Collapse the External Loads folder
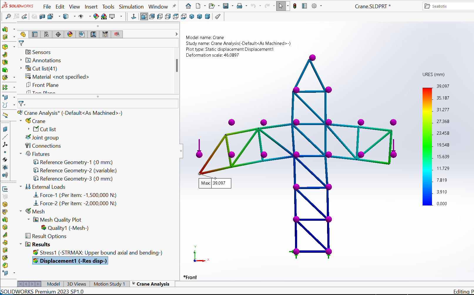 [21, 187]
